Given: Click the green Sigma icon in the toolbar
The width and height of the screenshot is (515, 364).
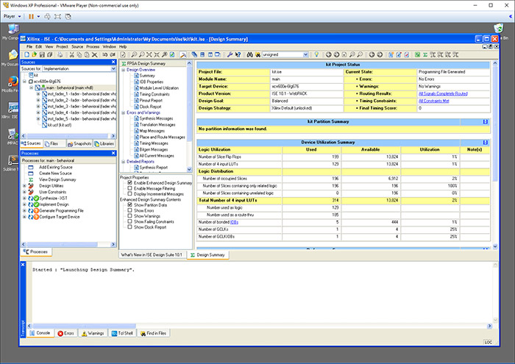Looking at the screenshot, I should [x=425, y=55].
